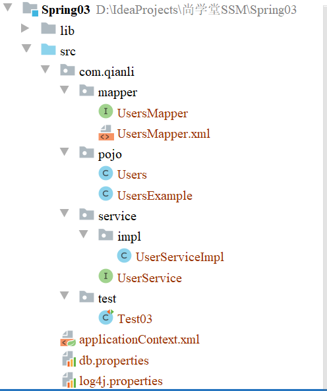This screenshot has height=391, width=327.
Task: Select the Test03 class name
Action: tap(134, 319)
